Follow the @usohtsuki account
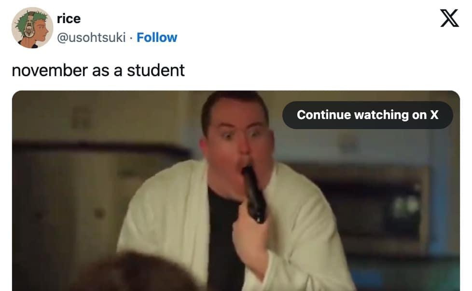The width and height of the screenshot is (472, 291). 157,38
